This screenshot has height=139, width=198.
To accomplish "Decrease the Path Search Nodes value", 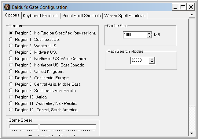I will click(x=152, y=62).
